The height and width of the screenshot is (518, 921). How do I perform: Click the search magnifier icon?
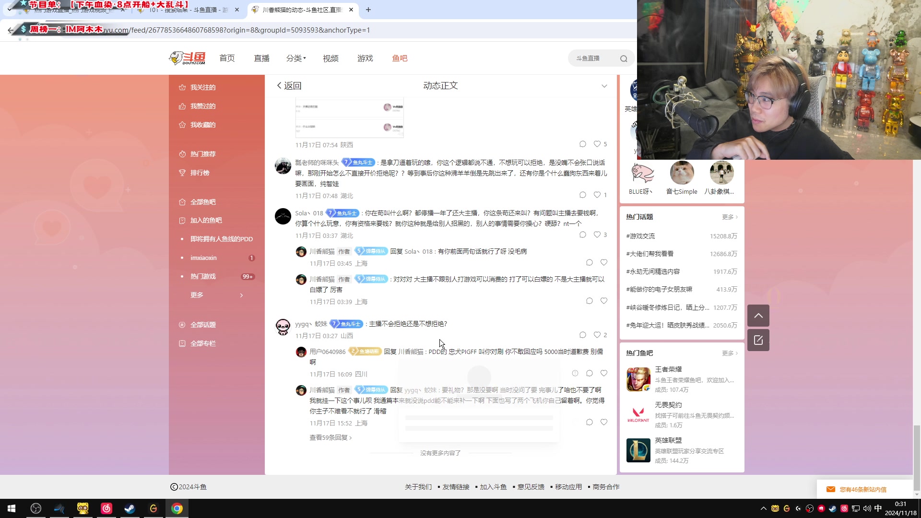[624, 59]
